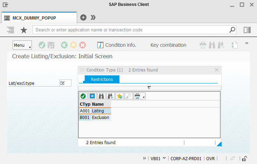This screenshot has height=164, width=257.
Task: Click the popup Cancel blue X icon
Action: [92, 96]
